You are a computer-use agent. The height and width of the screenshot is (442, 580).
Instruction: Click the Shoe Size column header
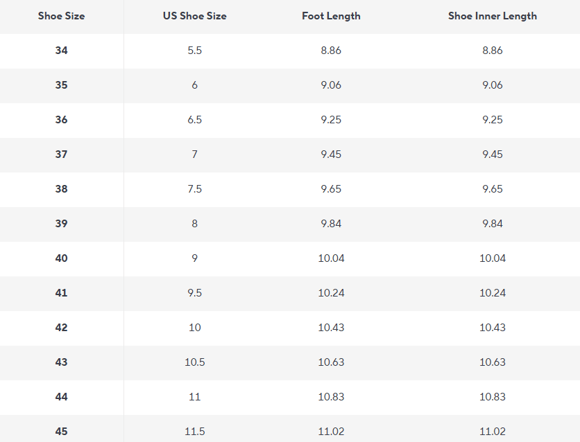62,16
